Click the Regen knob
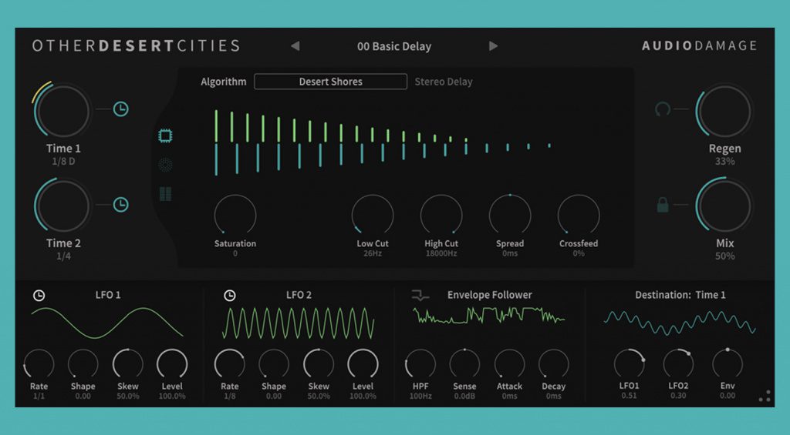790x435 pixels. click(x=725, y=111)
